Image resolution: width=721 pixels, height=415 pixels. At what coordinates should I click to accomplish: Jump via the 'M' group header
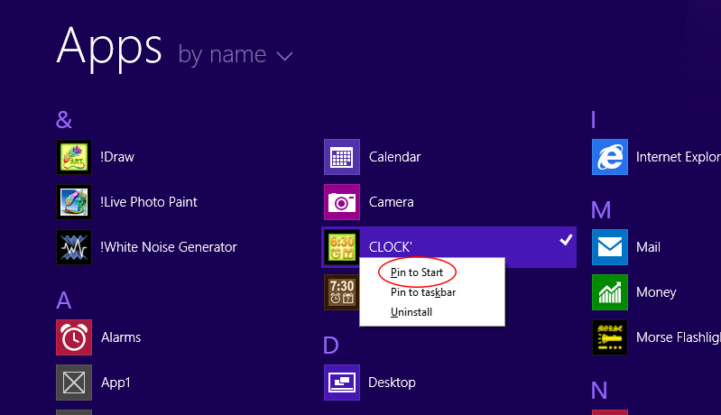coord(601,210)
